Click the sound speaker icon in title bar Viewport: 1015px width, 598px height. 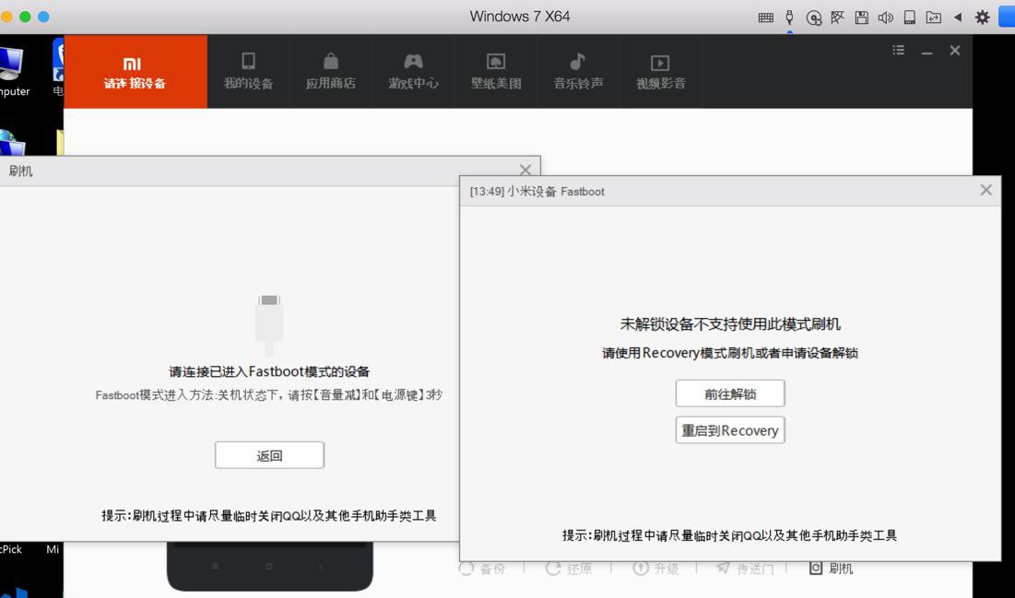click(886, 18)
